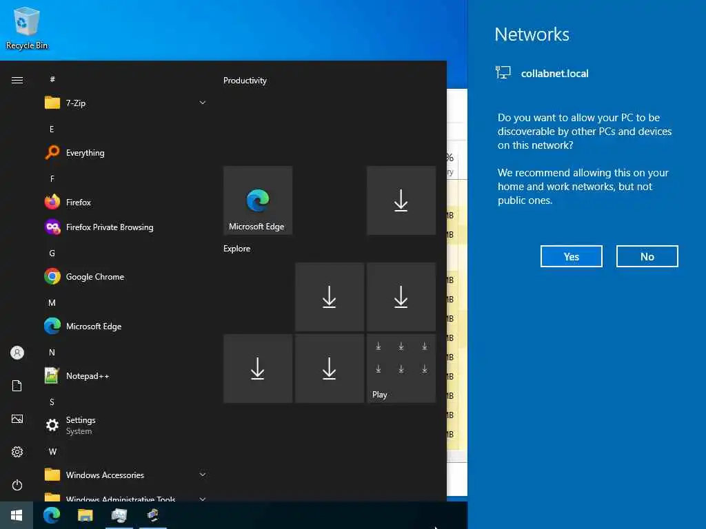This screenshot has height=529, width=706.
Task: Jump to letter section # in app list
Action: (52, 79)
